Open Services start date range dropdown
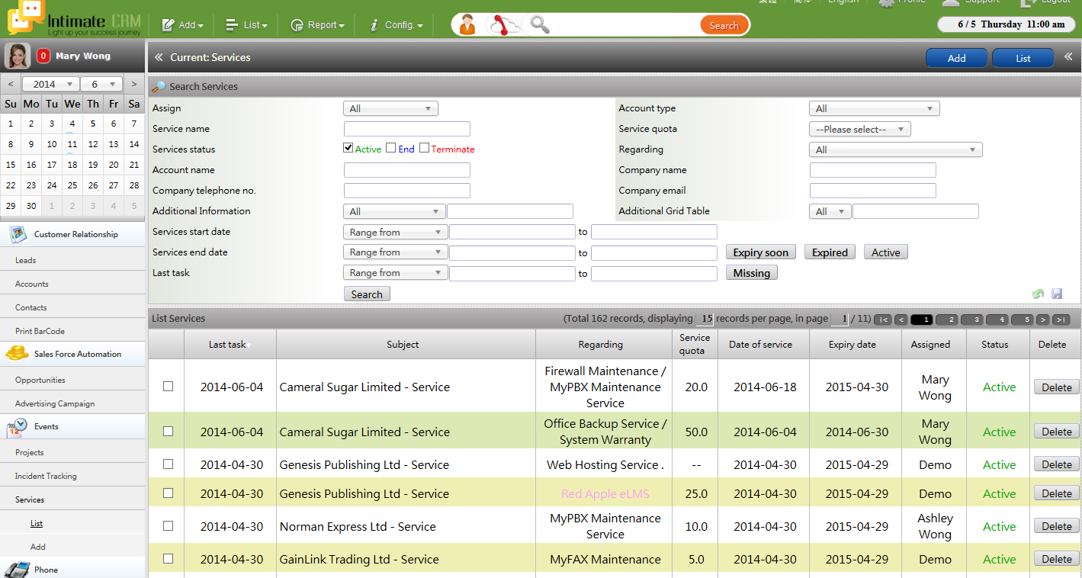 (396, 232)
